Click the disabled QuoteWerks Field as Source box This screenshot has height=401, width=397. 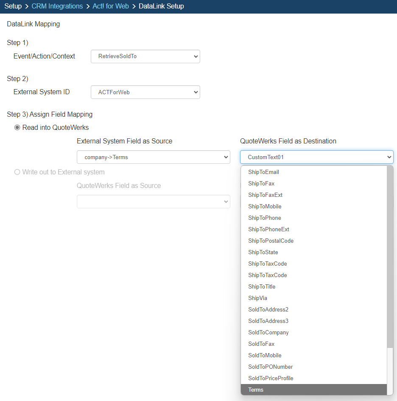tap(153, 202)
